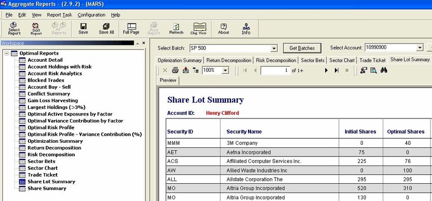Go to next report page
The height and width of the screenshot is (201, 432).
(x=326, y=70)
